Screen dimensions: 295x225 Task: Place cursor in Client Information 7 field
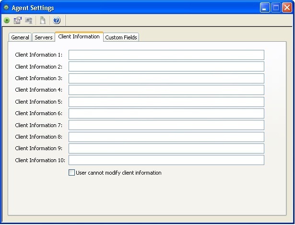tap(166, 125)
